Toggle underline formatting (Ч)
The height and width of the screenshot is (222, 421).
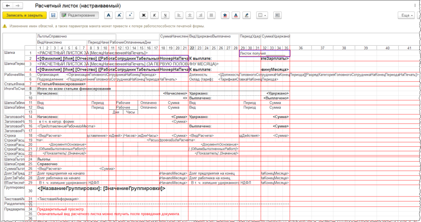pyautogui.click(x=165, y=15)
